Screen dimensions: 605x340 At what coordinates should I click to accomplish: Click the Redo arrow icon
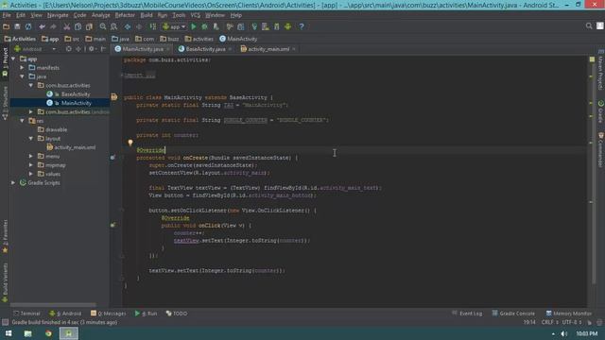tap(53, 26)
